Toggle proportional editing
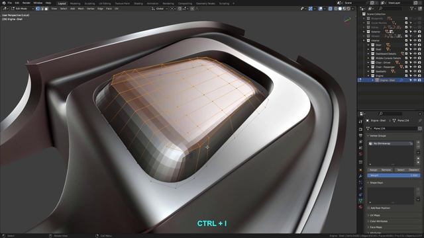This screenshot has height=238, width=424. click(x=192, y=9)
